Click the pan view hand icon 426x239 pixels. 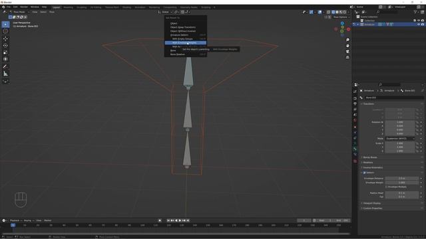tap(347, 46)
